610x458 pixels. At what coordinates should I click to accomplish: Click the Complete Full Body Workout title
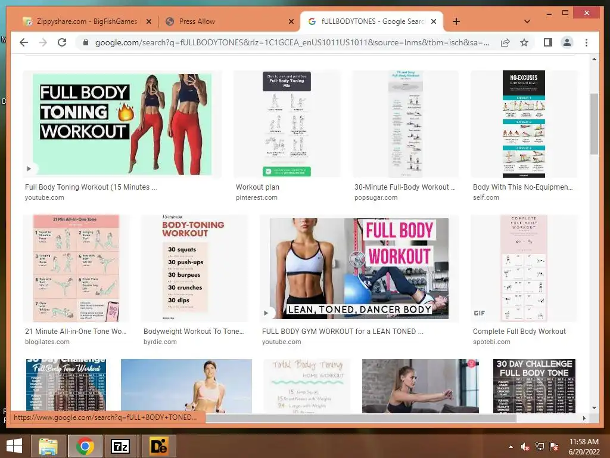click(x=519, y=332)
